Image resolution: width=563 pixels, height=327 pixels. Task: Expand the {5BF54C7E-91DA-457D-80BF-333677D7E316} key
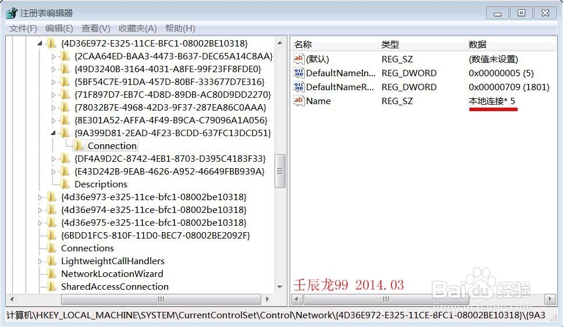53,82
